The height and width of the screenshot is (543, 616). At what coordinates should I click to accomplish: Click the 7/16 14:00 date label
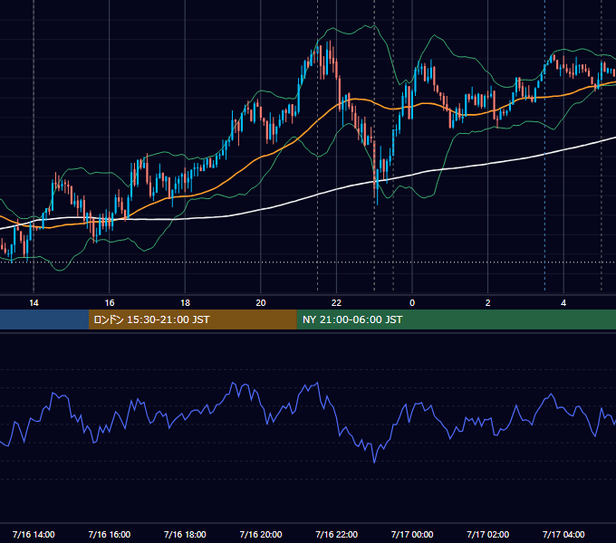point(34,534)
